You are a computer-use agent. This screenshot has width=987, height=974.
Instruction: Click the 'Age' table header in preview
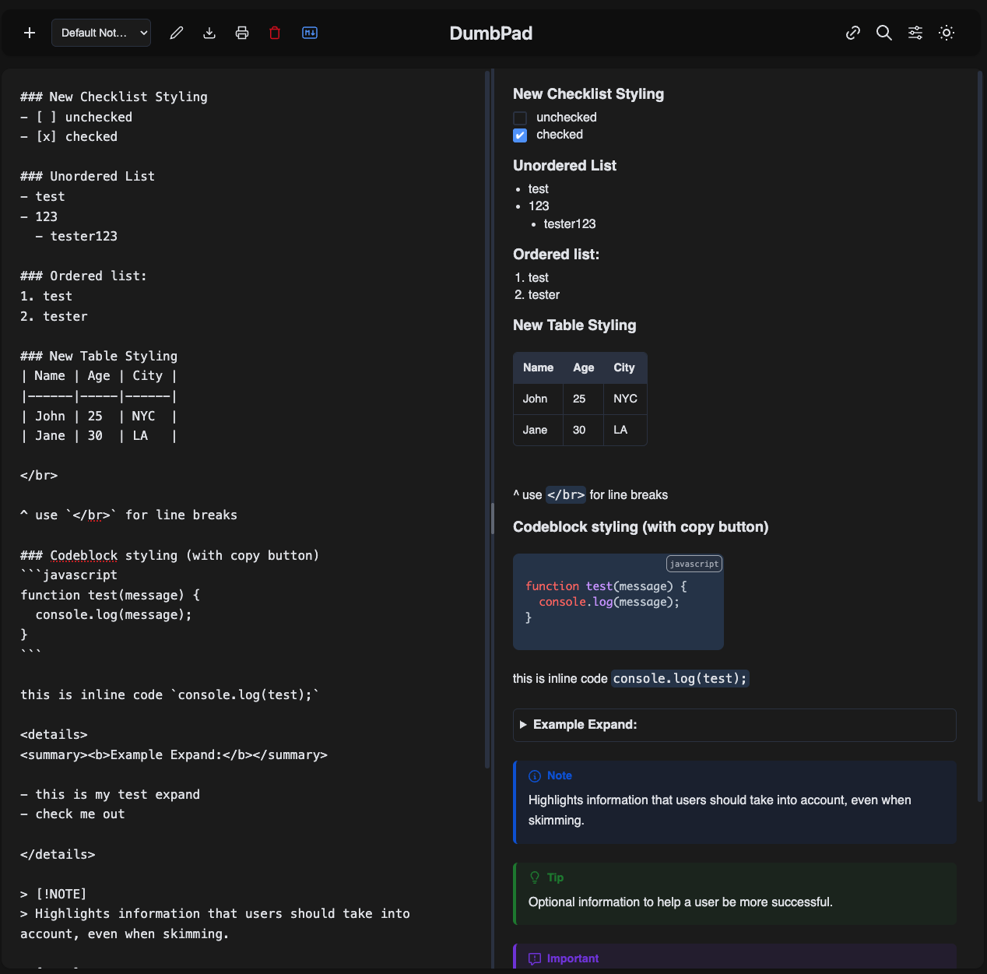point(584,367)
